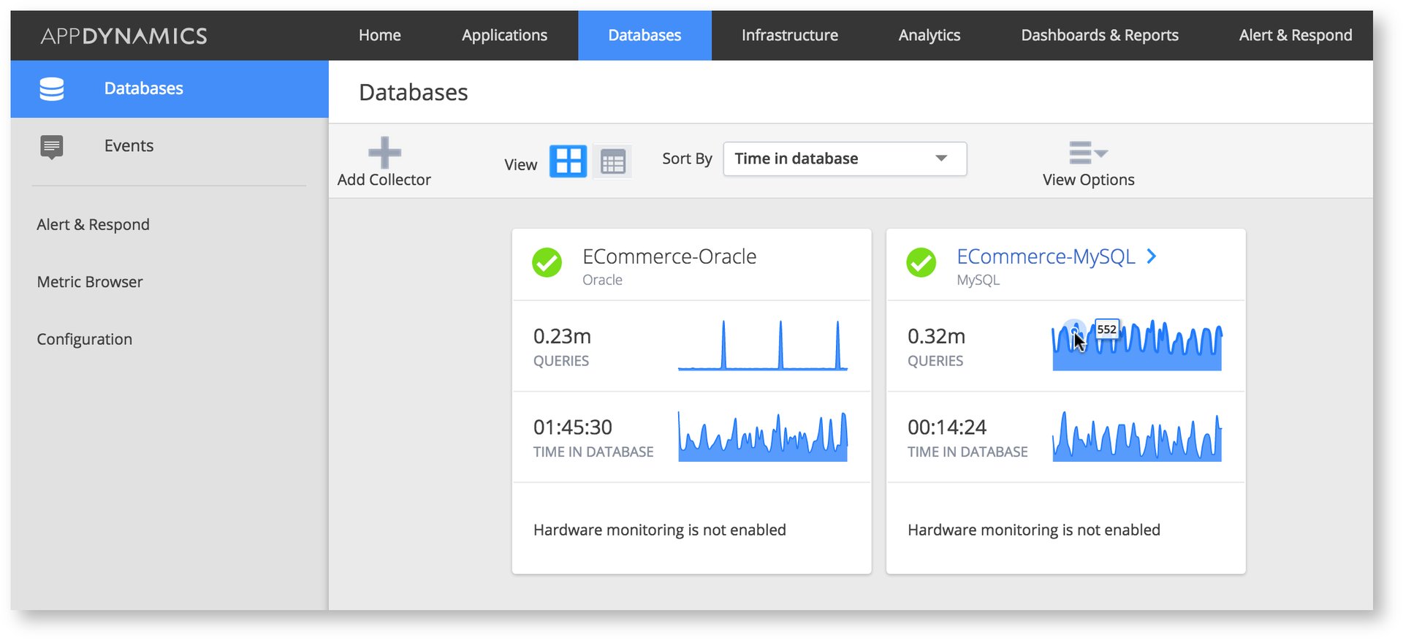Click the ECommerce-Oracle queries sparkline chart
1403x640 pixels.
coord(762,345)
